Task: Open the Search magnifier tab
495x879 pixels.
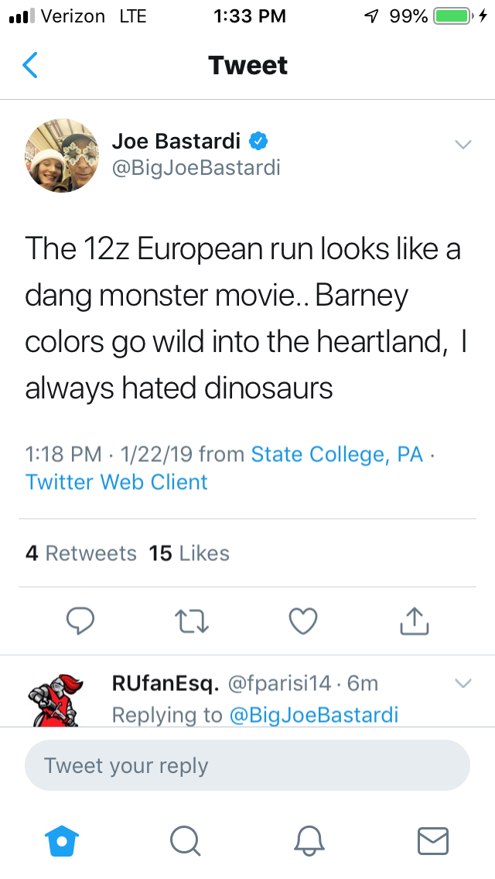Action: tap(186, 840)
